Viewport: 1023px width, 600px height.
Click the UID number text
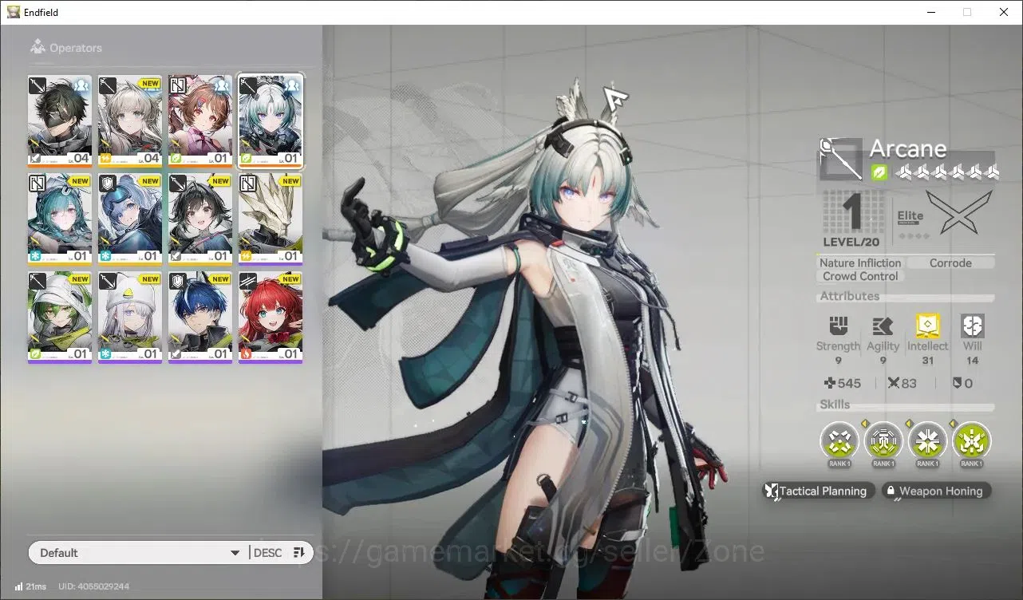(x=93, y=586)
